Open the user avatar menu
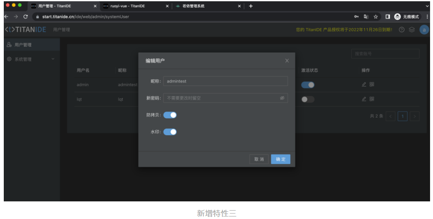 tap(424, 30)
